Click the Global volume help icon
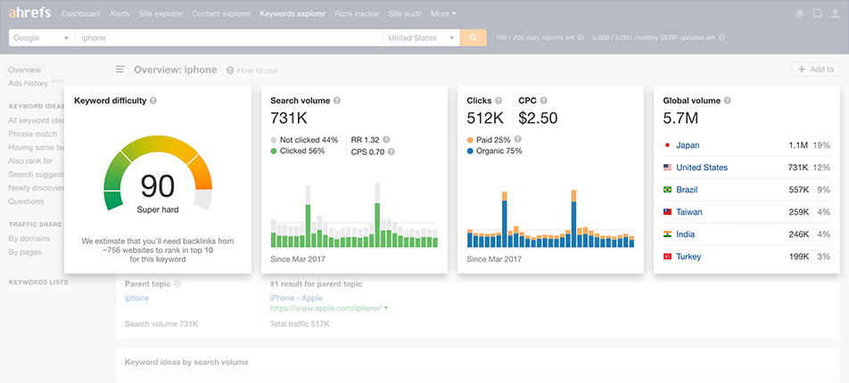This screenshot has height=383, width=849. 729,101
